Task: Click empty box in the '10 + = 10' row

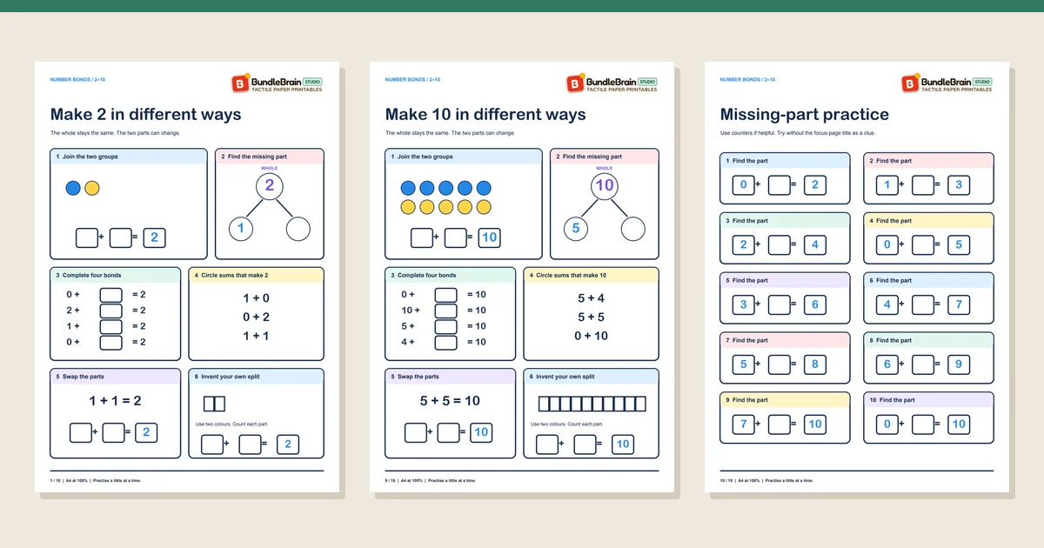Action: click(x=445, y=311)
